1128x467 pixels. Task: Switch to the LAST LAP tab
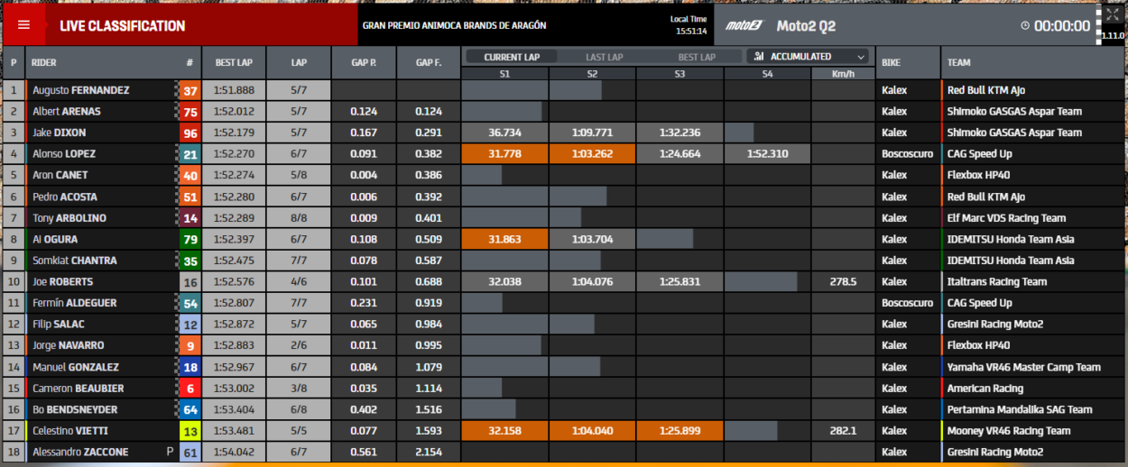coord(604,57)
